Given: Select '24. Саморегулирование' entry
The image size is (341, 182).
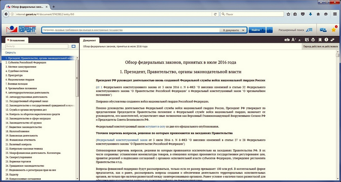Looking at the screenshot, I should tap(18, 157).
